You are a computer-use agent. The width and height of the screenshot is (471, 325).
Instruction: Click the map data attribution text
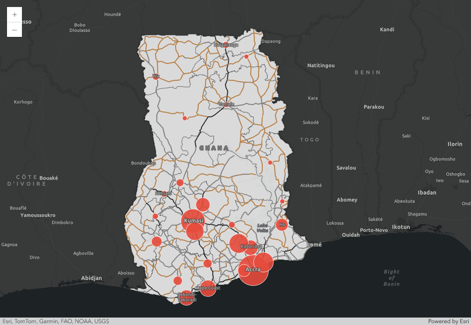coord(56,321)
